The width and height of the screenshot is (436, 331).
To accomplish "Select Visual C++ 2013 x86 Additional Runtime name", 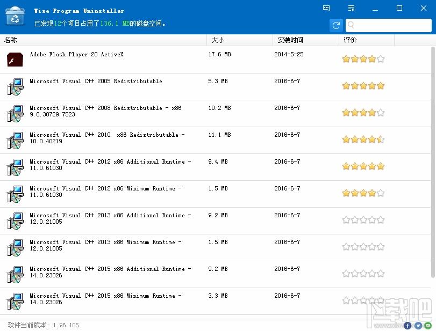I will 110,218.
